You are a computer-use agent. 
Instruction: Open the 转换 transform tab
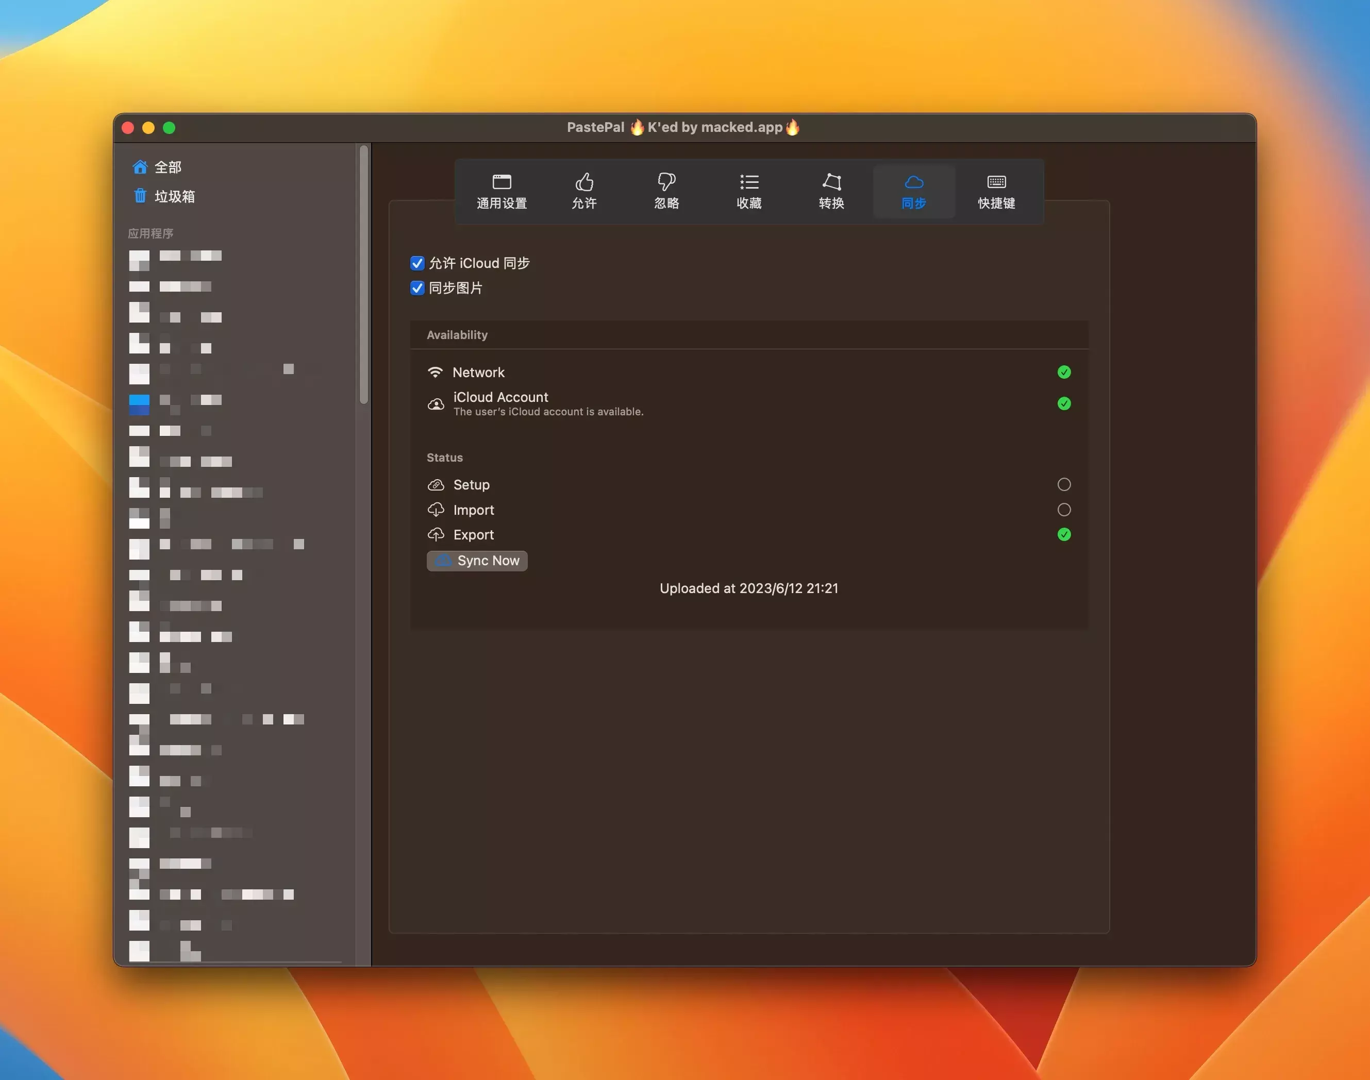coord(831,191)
